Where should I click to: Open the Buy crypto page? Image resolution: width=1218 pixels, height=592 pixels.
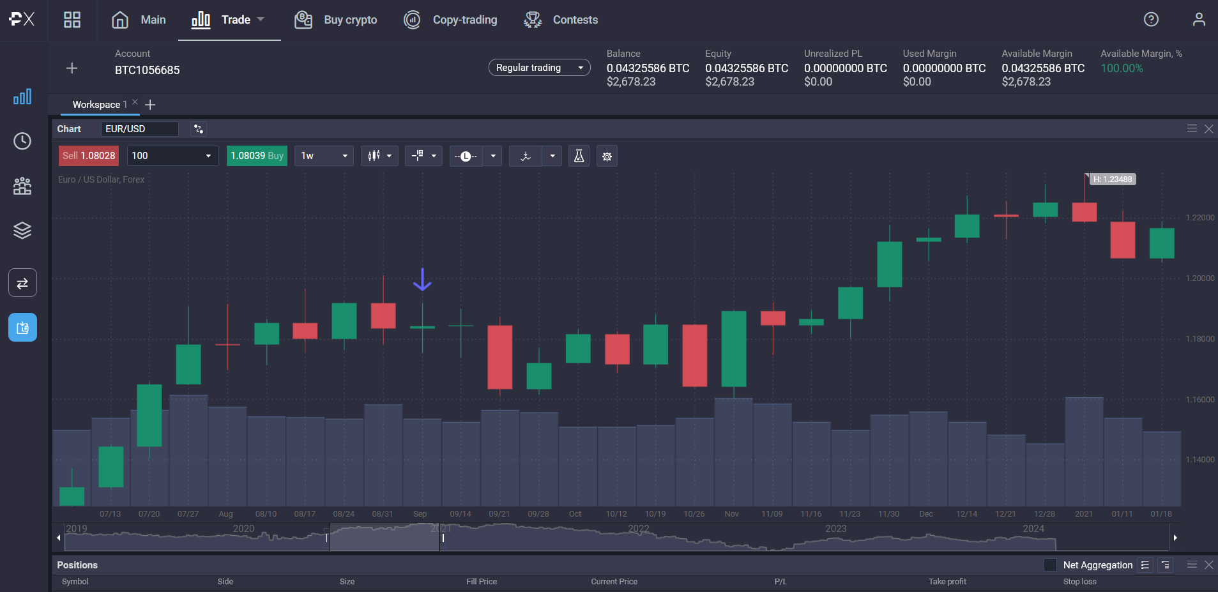tap(335, 20)
